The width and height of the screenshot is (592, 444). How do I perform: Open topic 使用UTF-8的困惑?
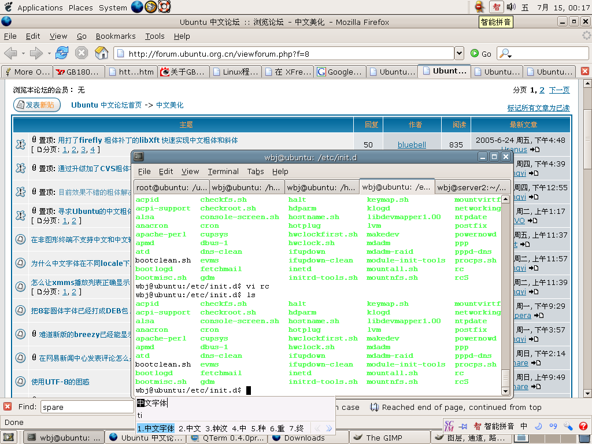60,382
